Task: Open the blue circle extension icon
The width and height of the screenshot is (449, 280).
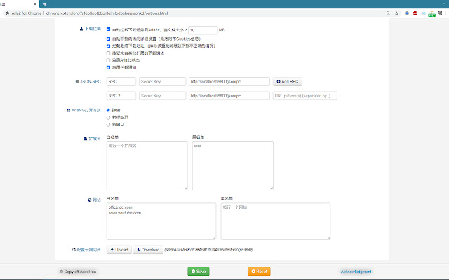Action: pyautogui.click(x=407, y=13)
